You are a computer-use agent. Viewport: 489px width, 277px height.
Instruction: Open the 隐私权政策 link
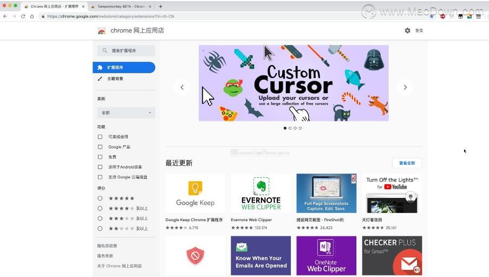(107, 246)
